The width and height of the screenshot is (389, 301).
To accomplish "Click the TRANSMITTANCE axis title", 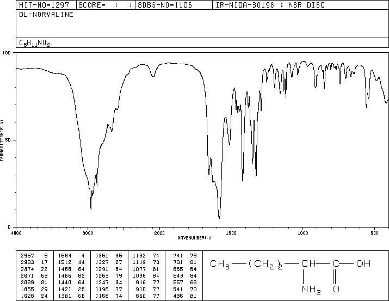I will pyautogui.click(x=2, y=140).
